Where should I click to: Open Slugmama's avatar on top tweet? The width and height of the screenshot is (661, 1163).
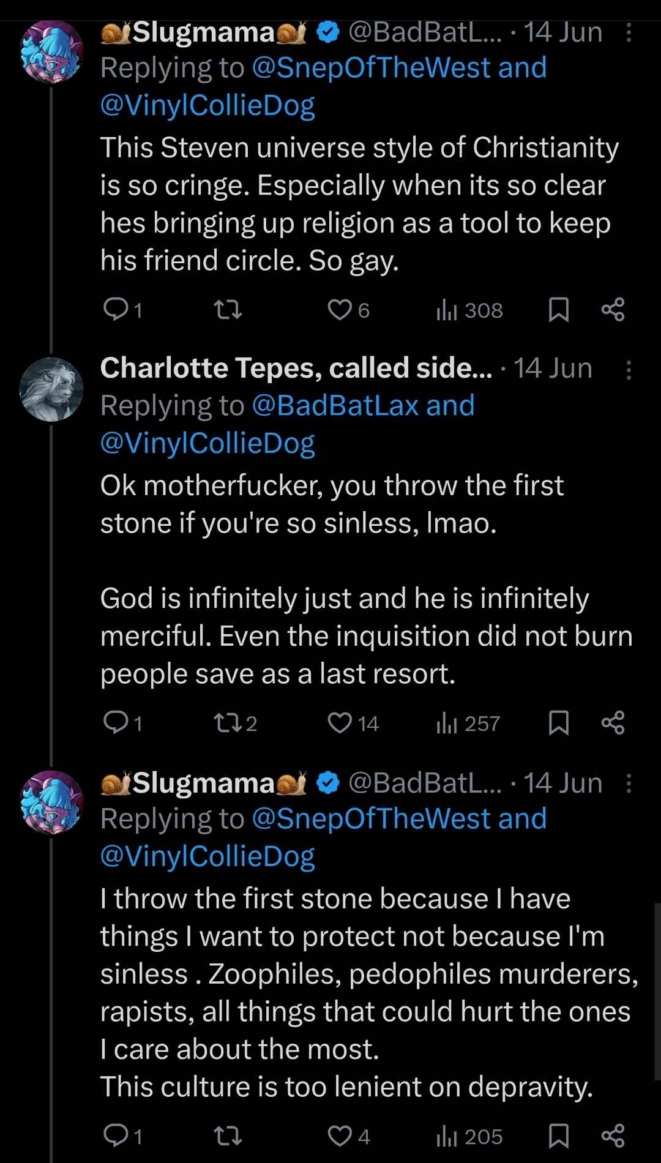coord(51,51)
